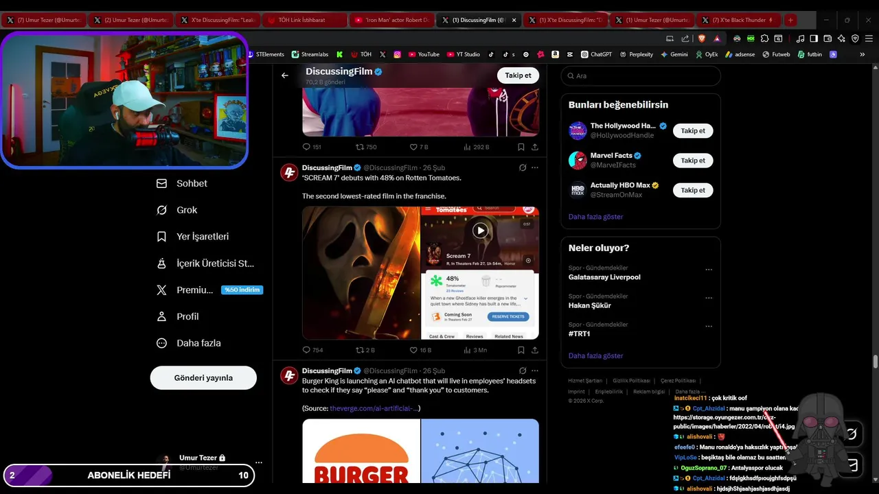Open the adsense bookmark

pos(740,54)
